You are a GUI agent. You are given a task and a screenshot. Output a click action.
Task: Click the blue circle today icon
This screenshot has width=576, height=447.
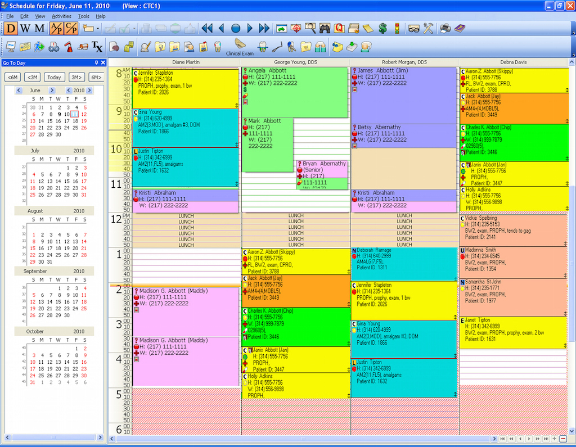pos(236,28)
